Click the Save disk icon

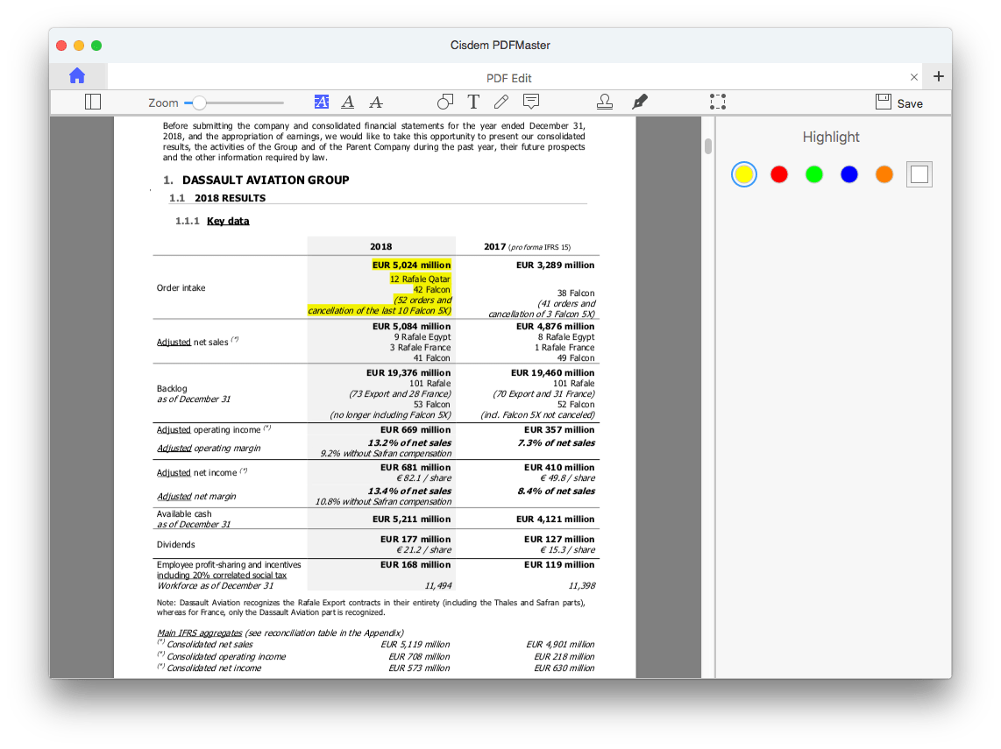(x=884, y=102)
